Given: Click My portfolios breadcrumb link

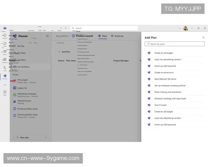Looking at the screenshot, I should coord(62,36).
